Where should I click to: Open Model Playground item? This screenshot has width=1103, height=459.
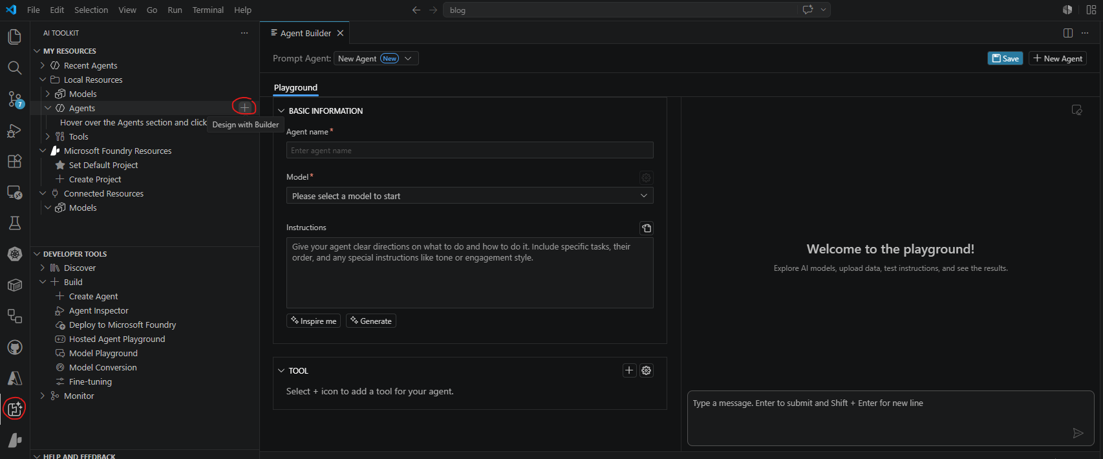pyautogui.click(x=103, y=353)
